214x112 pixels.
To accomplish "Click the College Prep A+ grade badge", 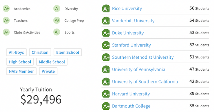I will pyautogui.click(x=57, y=20).
